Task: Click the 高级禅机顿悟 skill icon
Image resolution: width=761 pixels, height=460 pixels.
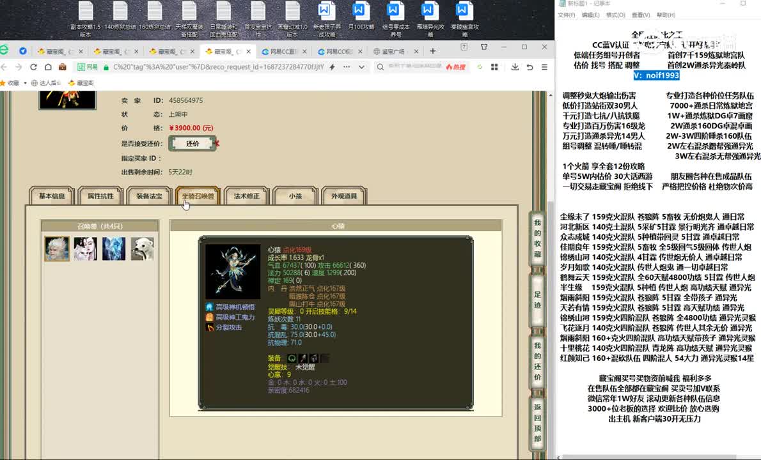Action: (x=209, y=307)
